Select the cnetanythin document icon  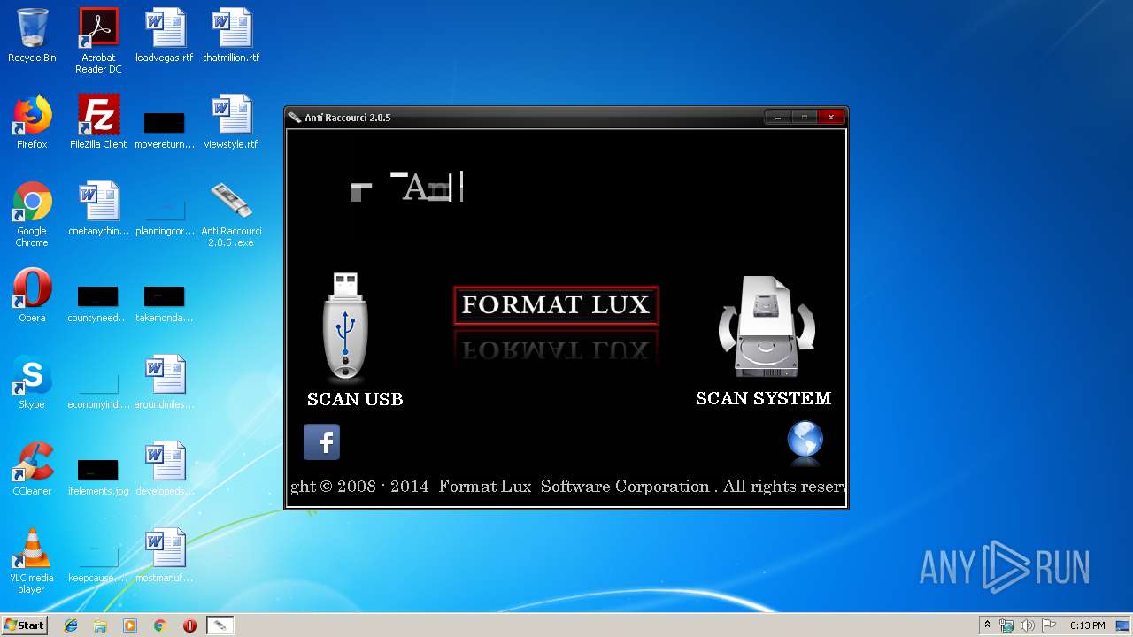click(x=98, y=209)
